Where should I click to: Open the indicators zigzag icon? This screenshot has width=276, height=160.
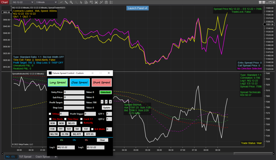pos(101,2)
